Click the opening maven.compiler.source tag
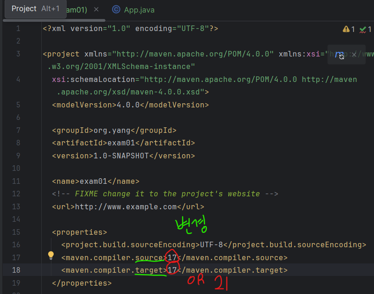 [114, 258]
